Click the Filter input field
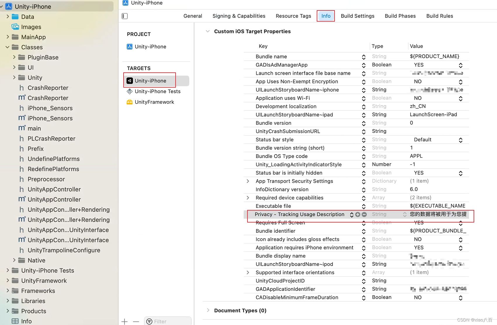 (x=168, y=321)
